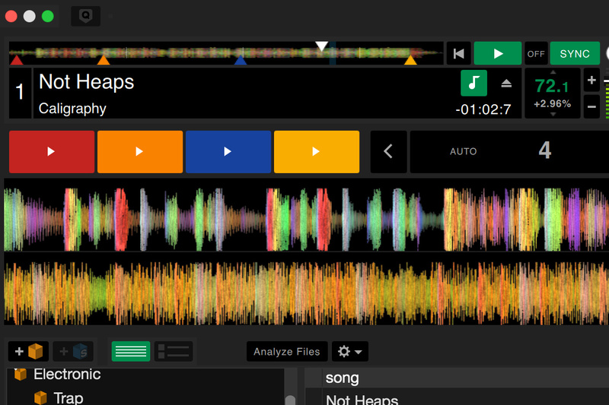Decrease loop size with left chevron
Image resolution: width=609 pixels, height=405 pixels.
pyautogui.click(x=388, y=152)
